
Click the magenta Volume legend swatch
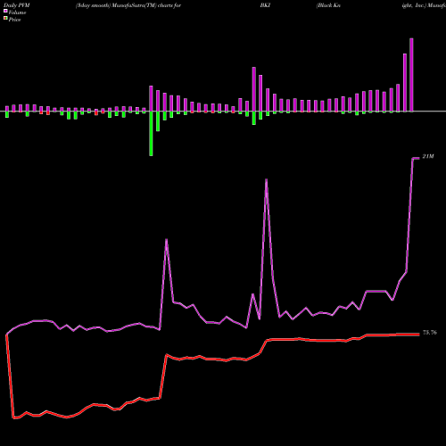pyautogui.click(x=5, y=11)
